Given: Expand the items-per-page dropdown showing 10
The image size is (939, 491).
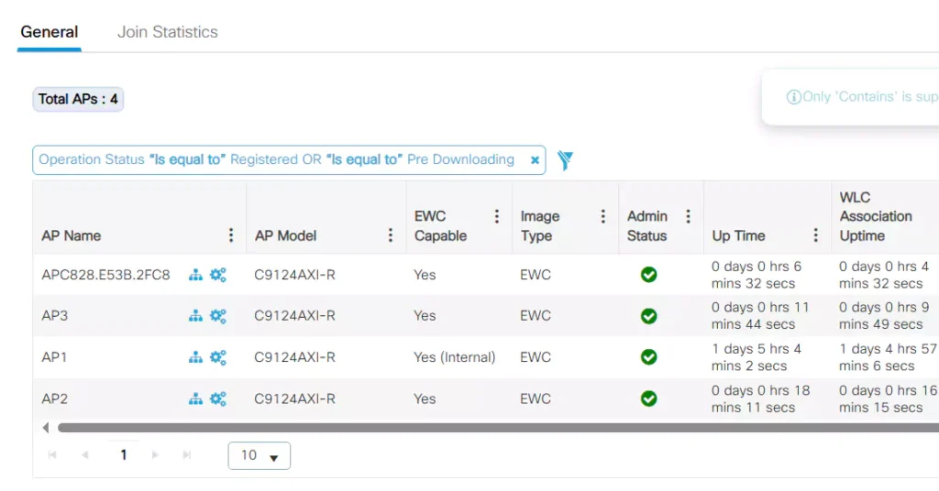Looking at the screenshot, I should (260, 455).
